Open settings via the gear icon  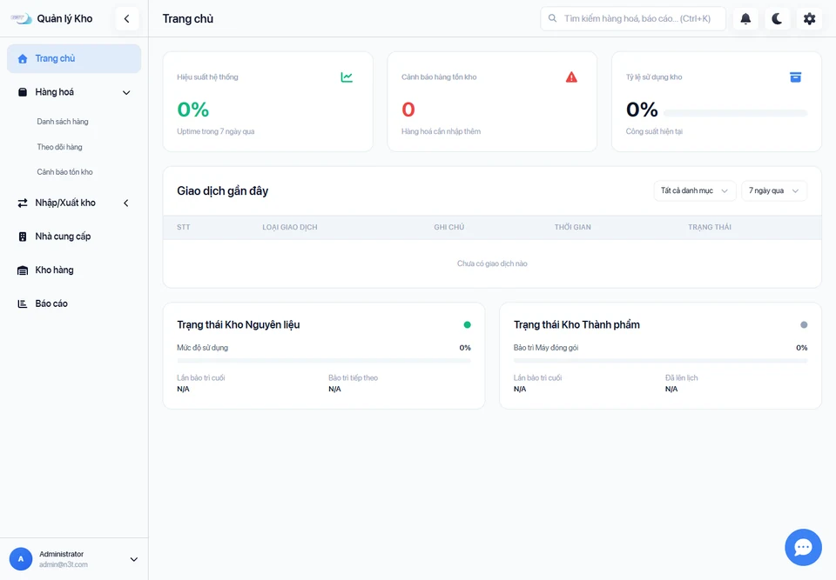click(x=809, y=18)
